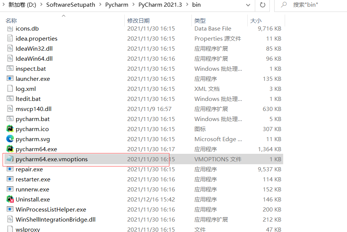The width and height of the screenshot is (347, 232).
Task: Click the bin breadcrumb segment
Action: click(196, 4)
